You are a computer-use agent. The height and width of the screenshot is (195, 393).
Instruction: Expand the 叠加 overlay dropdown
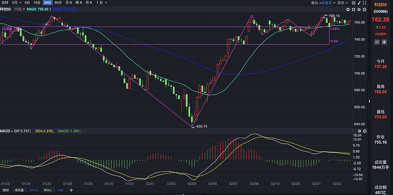(x=316, y=3)
